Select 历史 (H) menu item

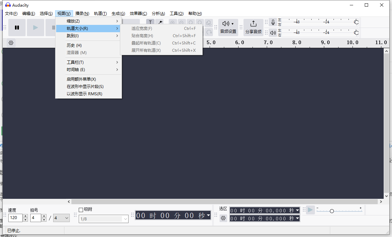coord(89,45)
